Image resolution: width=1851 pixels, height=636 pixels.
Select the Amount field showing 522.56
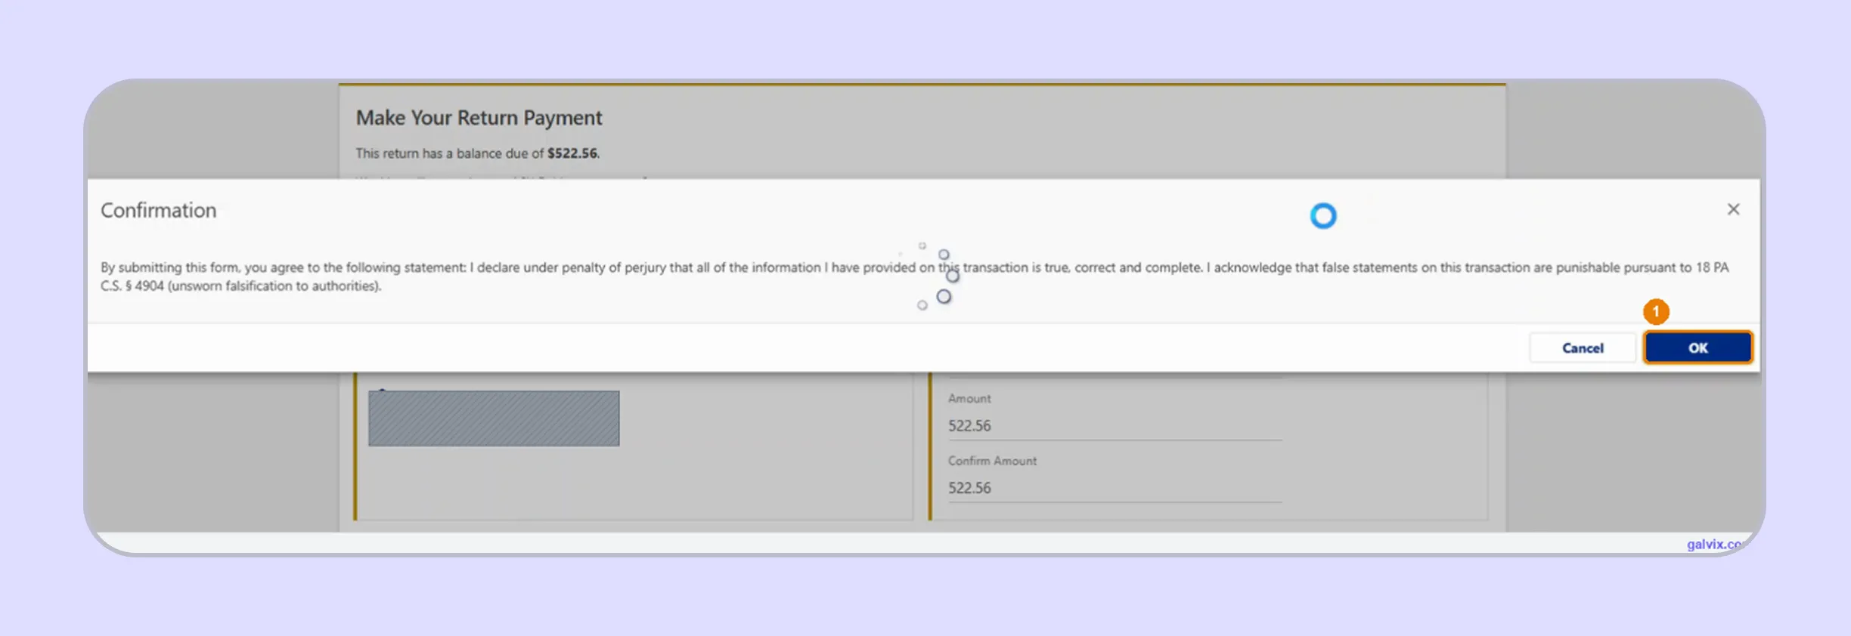1115,426
